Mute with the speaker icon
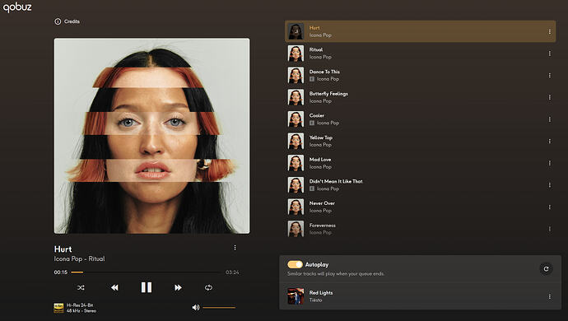The width and height of the screenshot is (568, 321). tap(196, 308)
